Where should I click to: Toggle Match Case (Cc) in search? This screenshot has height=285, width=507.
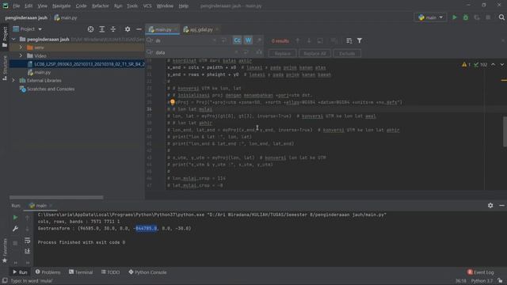click(x=237, y=40)
